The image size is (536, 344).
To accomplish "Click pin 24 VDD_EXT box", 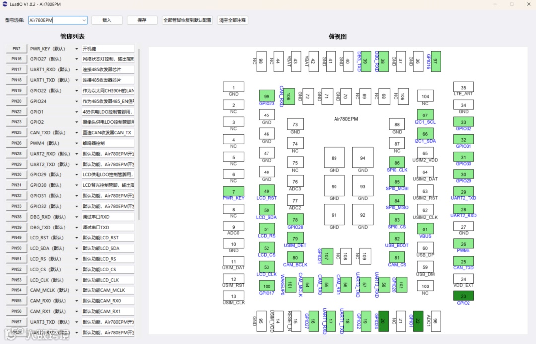I will pyautogui.click(x=463, y=279).
